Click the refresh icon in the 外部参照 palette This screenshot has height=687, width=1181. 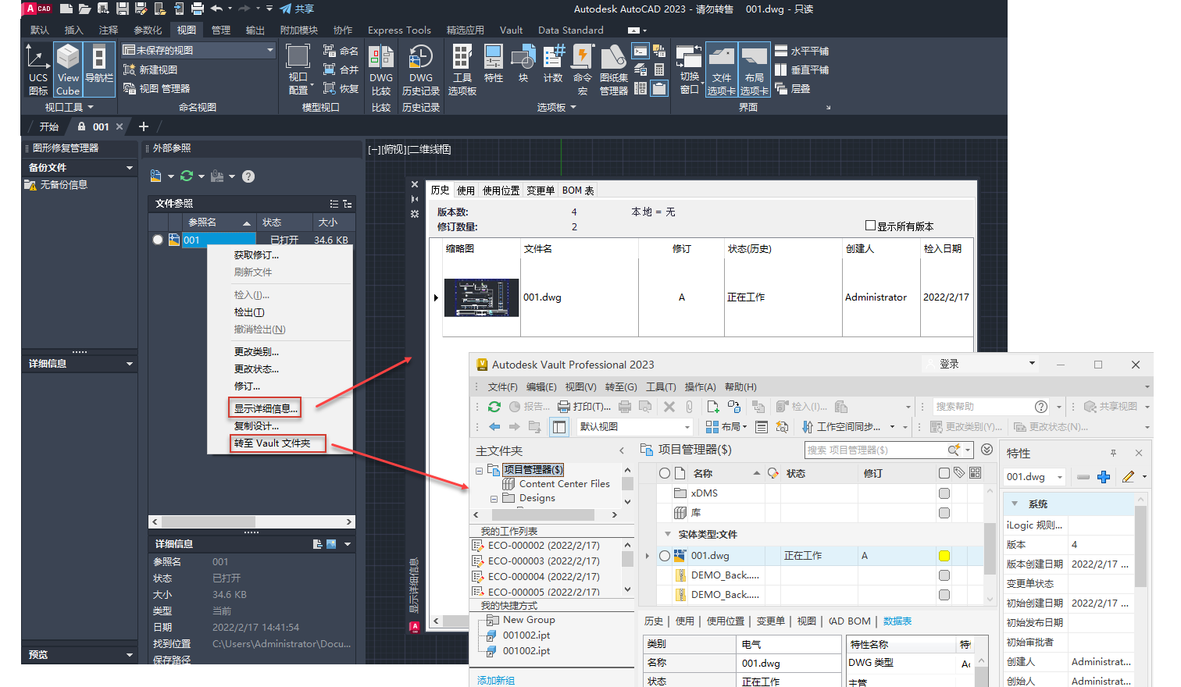[x=187, y=176]
